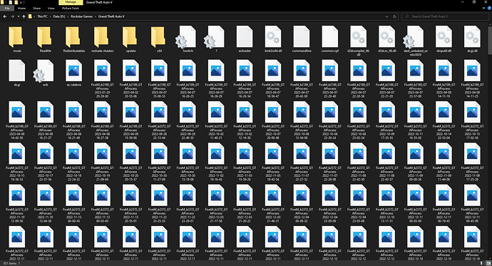Go back to previous folder
The height and width of the screenshot is (266, 492).
coord(5,16)
